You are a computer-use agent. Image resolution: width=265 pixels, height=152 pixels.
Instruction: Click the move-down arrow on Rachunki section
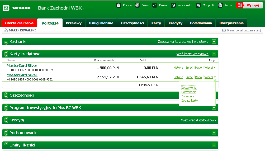point(6,43)
